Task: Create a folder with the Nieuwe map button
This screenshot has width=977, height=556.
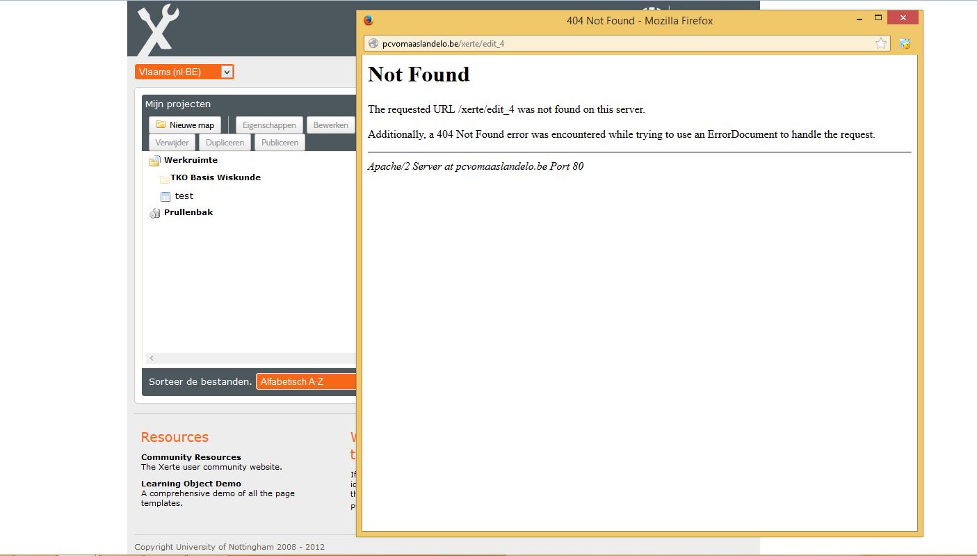Action: (185, 125)
